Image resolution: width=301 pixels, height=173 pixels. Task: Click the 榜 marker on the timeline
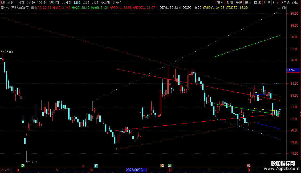(x=162, y=166)
